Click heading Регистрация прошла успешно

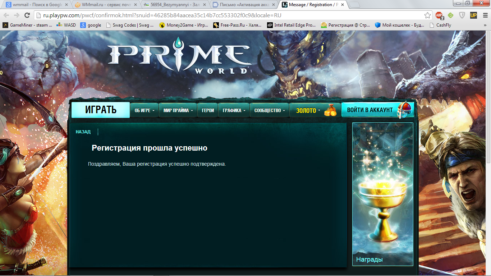pyautogui.click(x=150, y=148)
